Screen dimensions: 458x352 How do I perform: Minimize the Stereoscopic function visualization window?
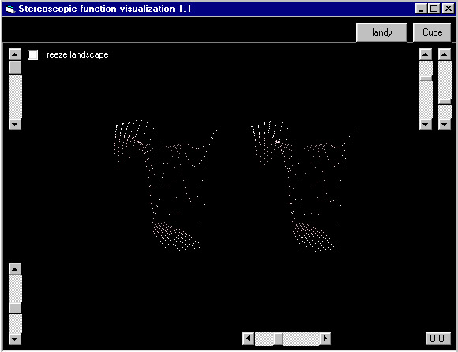(421, 9)
